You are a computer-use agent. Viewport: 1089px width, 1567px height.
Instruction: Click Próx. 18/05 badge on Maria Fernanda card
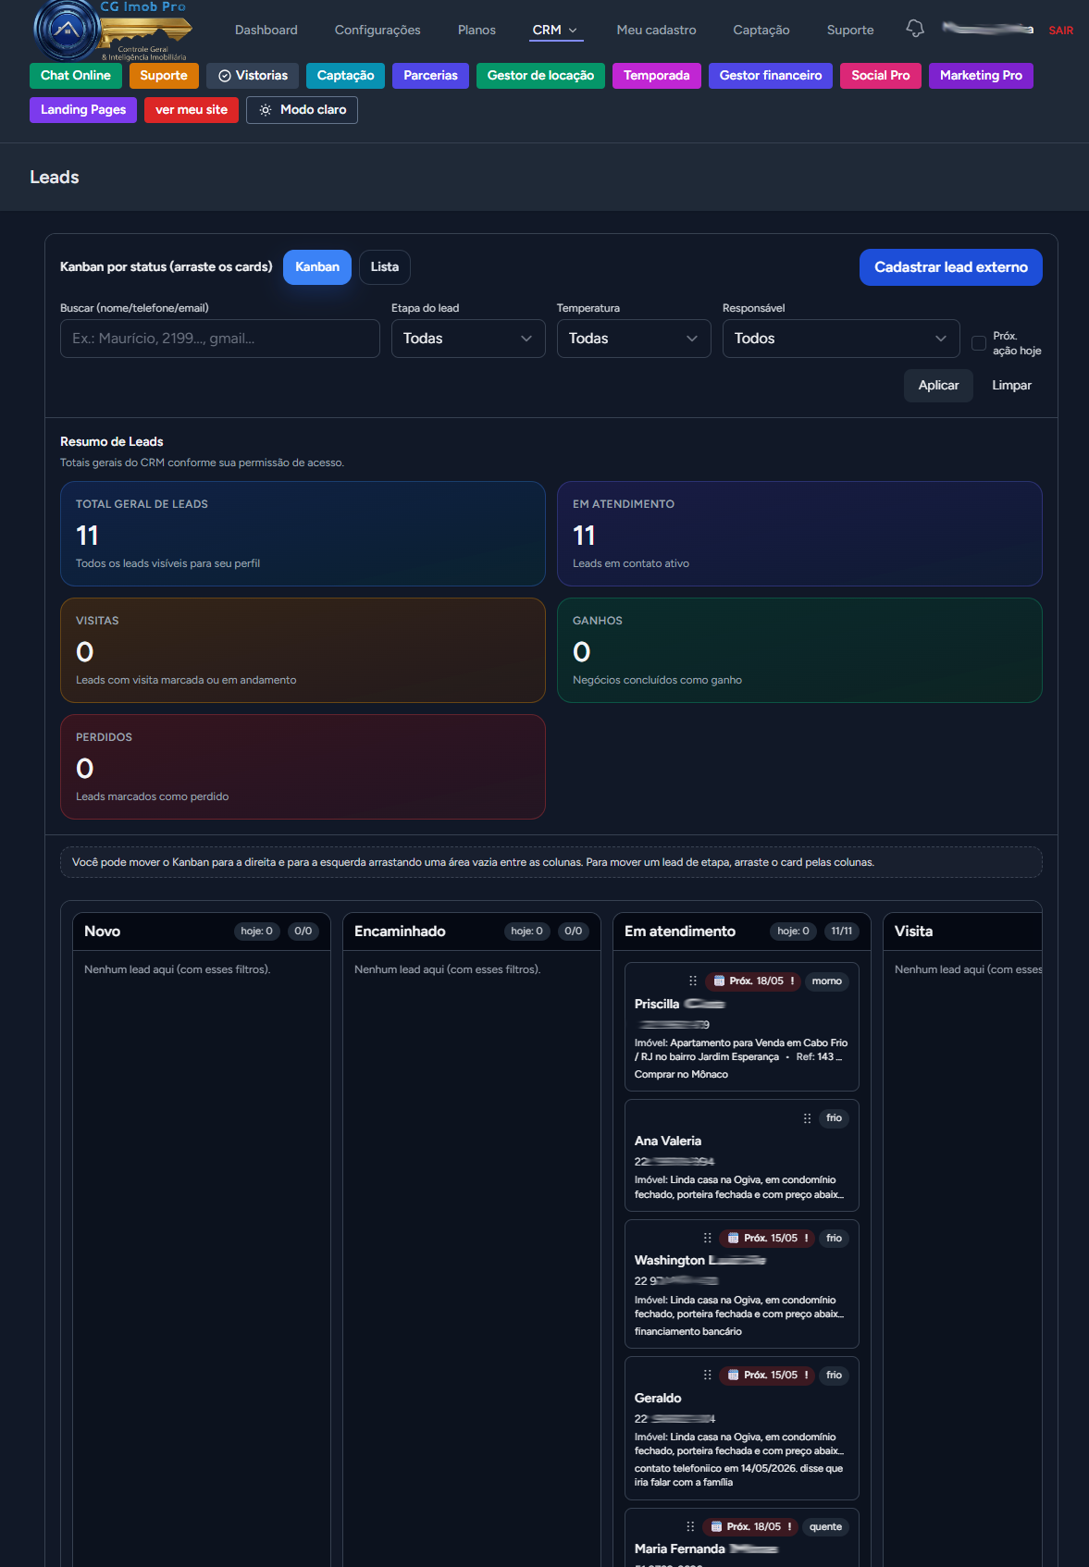click(x=750, y=1526)
